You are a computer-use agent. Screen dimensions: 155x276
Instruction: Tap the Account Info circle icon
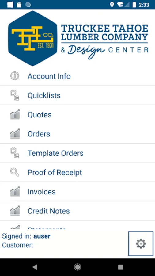coord(15,76)
